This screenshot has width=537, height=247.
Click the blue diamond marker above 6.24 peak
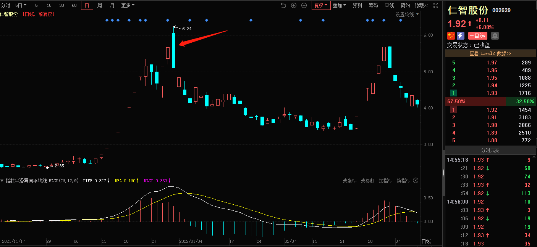[x=168, y=20]
